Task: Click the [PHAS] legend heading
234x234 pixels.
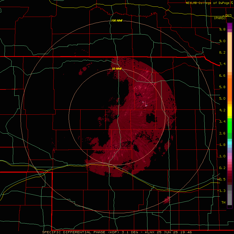Action: (220, 18)
